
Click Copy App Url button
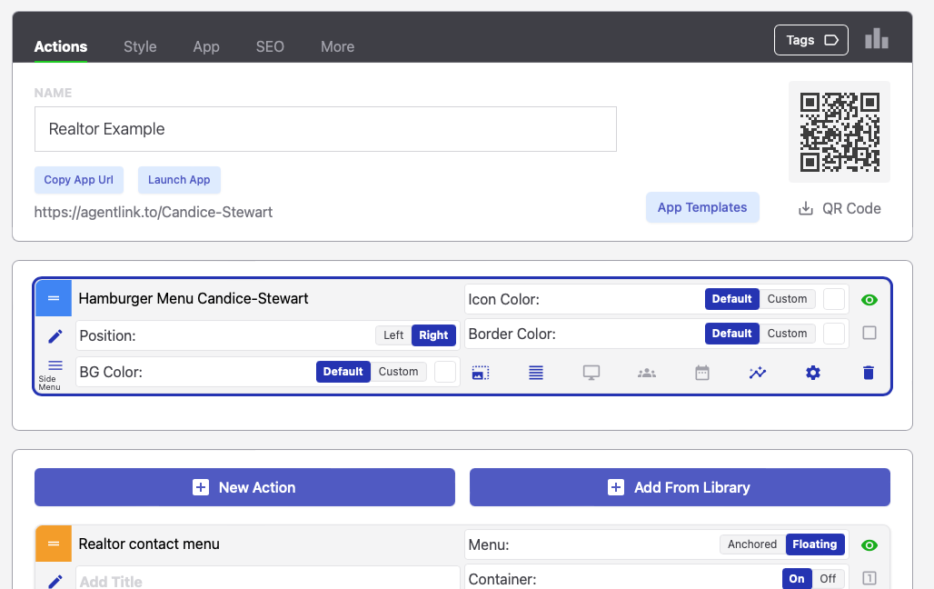(x=79, y=180)
